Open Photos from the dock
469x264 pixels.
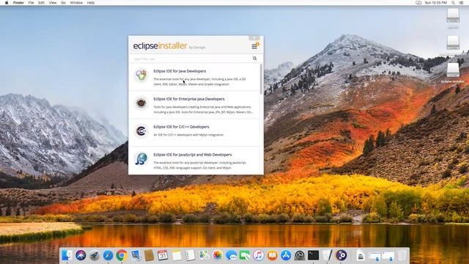coord(218,255)
